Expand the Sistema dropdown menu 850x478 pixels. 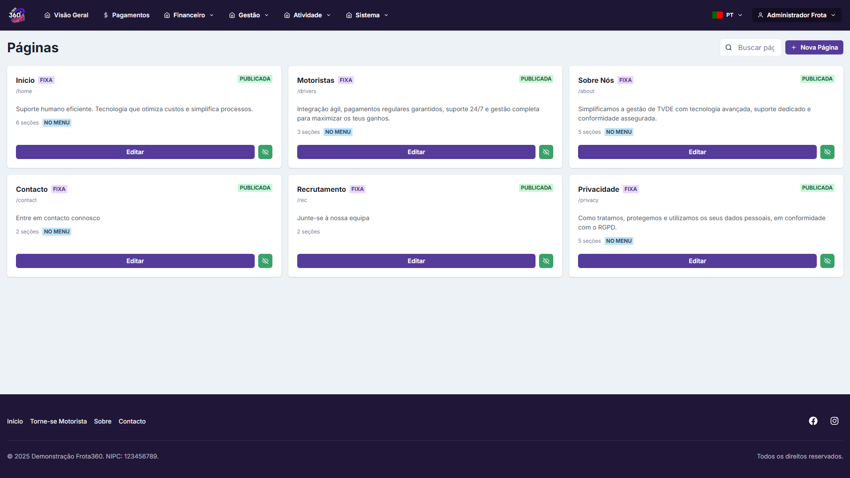[x=367, y=15]
